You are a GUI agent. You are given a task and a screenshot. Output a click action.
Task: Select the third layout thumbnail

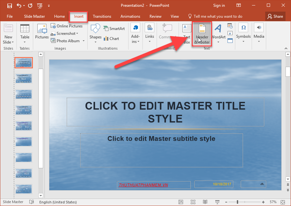(x=24, y=94)
